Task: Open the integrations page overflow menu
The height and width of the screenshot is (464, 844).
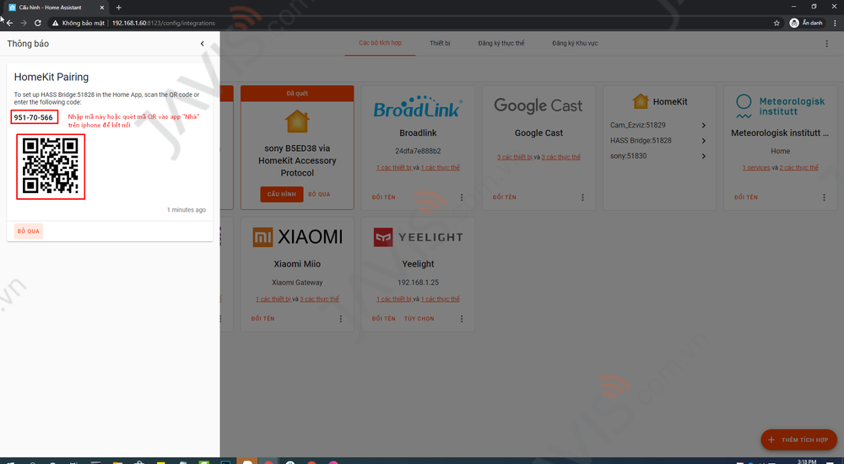Action: pos(827,44)
